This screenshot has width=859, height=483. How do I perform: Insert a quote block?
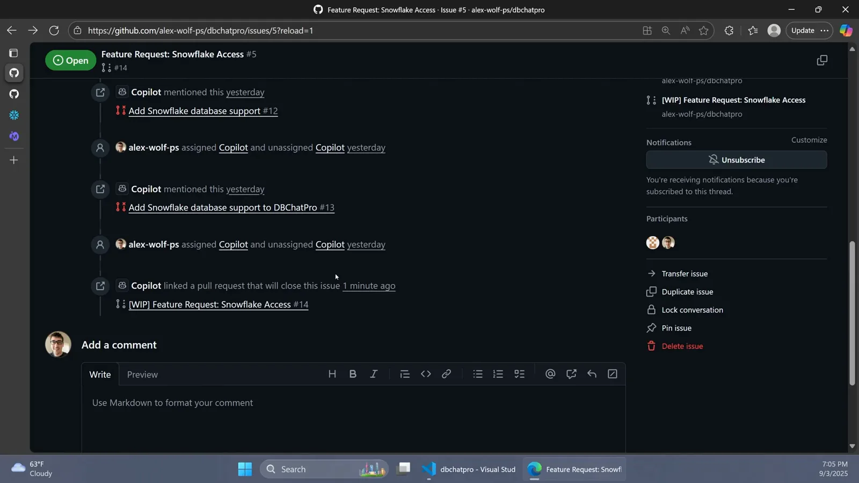pos(405,374)
